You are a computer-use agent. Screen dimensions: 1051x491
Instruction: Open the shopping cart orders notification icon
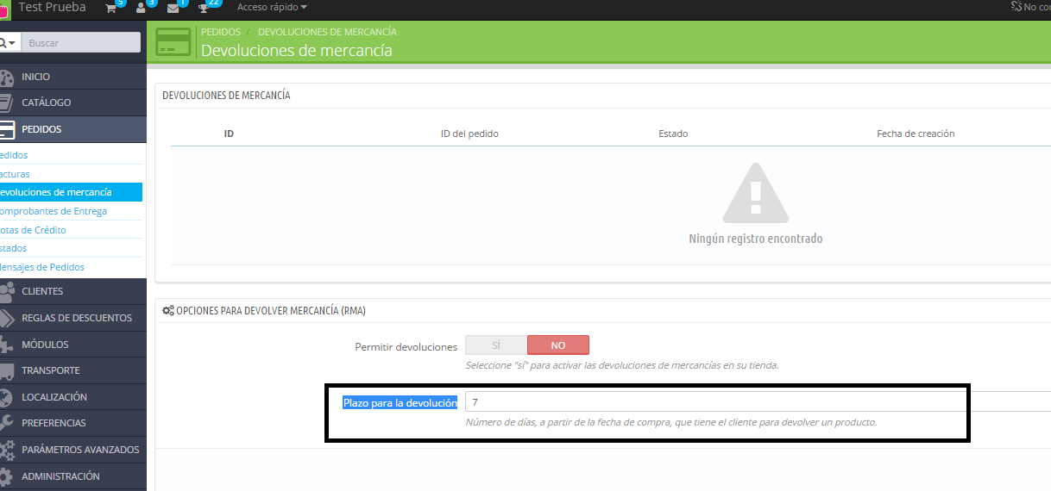point(110,8)
